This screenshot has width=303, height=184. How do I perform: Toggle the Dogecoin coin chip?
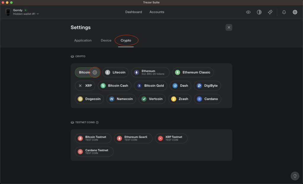point(89,99)
